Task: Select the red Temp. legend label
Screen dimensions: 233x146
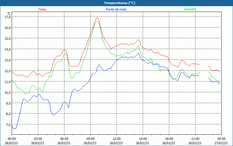Action: coord(43,9)
